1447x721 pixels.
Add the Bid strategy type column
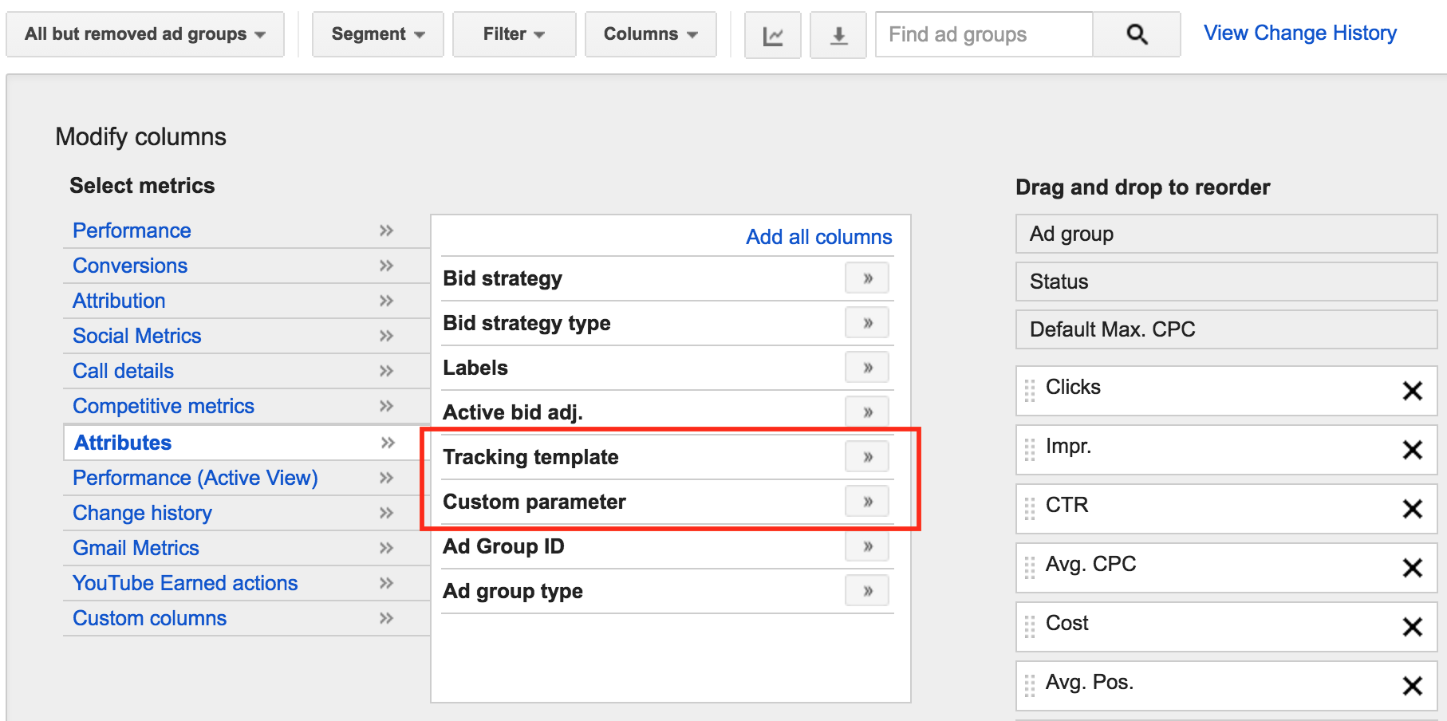pyautogui.click(x=867, y=323)
